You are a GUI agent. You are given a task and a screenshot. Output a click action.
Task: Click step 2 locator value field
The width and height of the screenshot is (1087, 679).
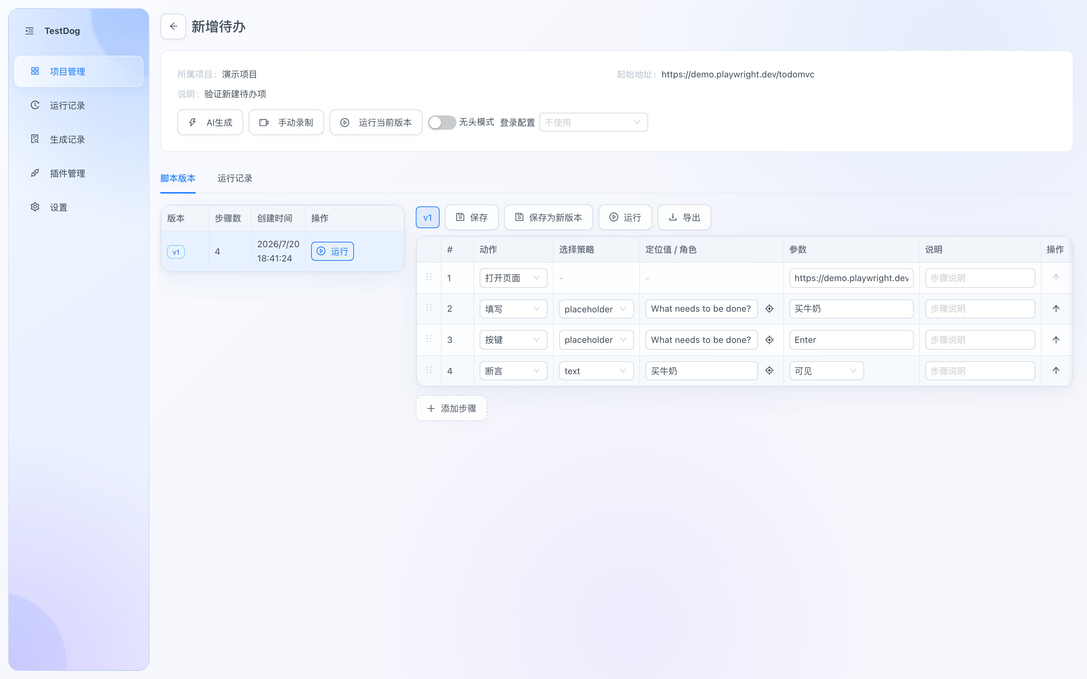[x=701, y=309]
